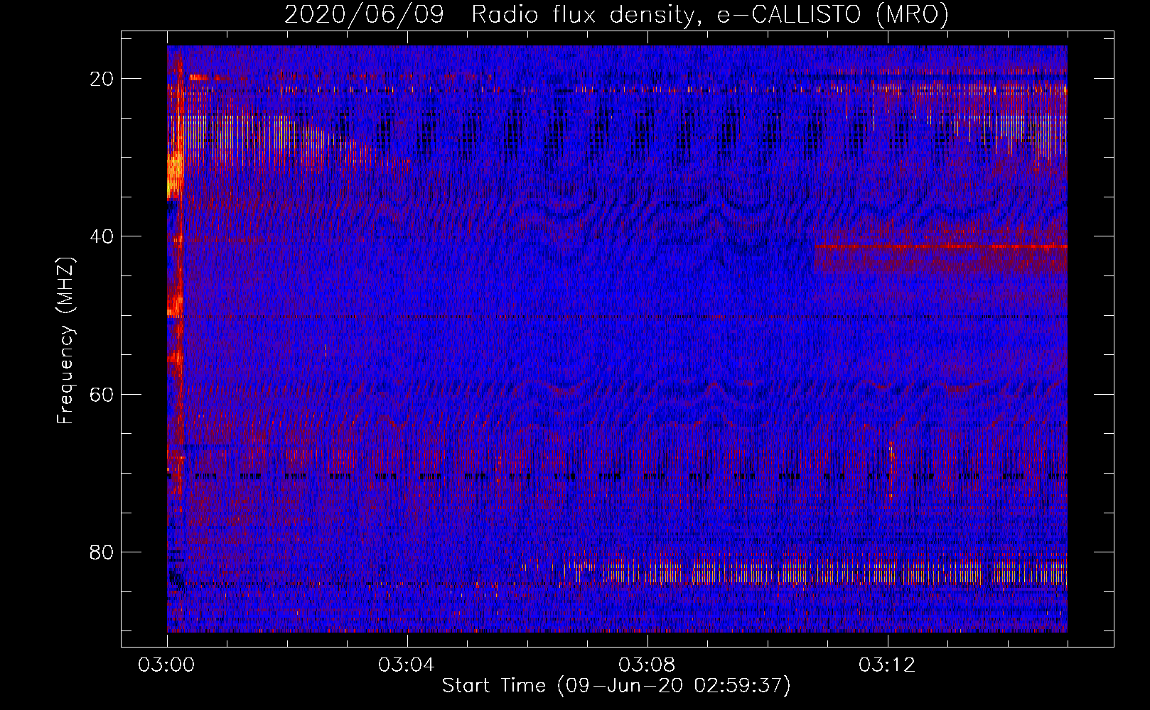Click the 'Frequency (MHZ)' axis label
This screenshot has height=710, width=1150.
[65, 341]
